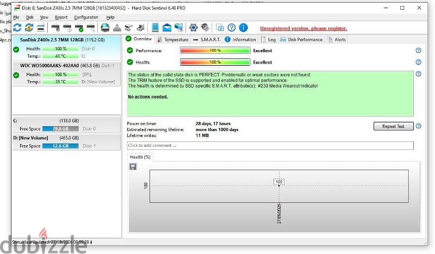Click the disk icon with green checkmark

(79, 28)
